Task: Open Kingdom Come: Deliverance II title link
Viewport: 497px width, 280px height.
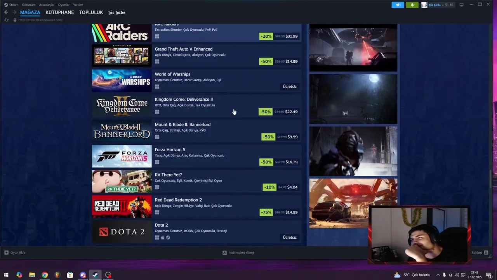Action: click(x=184, y=99)
